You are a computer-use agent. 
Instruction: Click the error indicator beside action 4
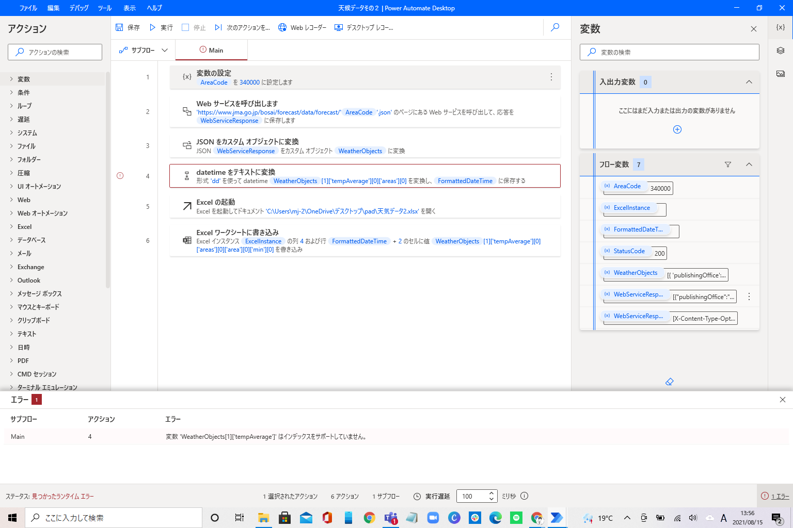click(120, 176)
